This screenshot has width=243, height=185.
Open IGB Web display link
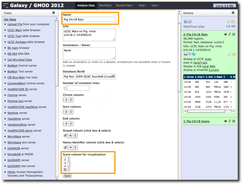(x=212, y=66)
